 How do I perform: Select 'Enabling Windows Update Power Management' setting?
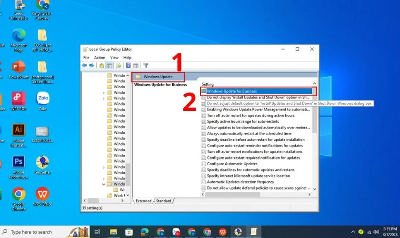pos(256,109)
